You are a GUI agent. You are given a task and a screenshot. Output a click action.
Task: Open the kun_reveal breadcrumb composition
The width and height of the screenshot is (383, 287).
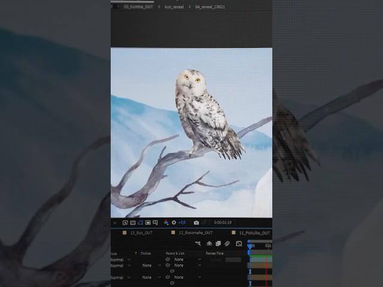coord(174,7)
